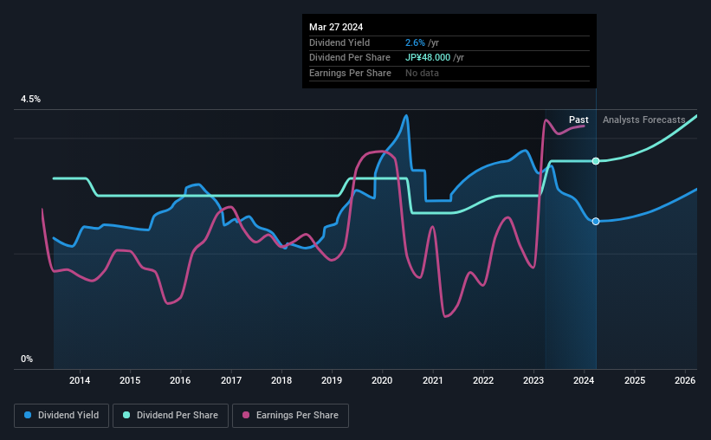Viewport: 711px width, 440px height.
Task: Click the 2026 x-axis year label
Action: [685, 380]
